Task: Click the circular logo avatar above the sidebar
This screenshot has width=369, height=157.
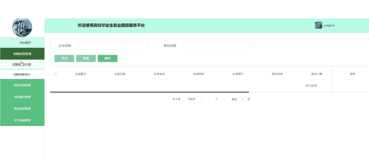Action: [x=22, y=28]
